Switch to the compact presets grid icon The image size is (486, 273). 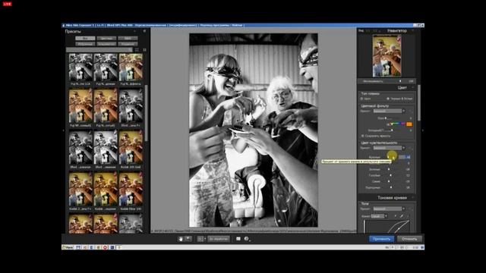pyautogui.click(x=144, y=50)
